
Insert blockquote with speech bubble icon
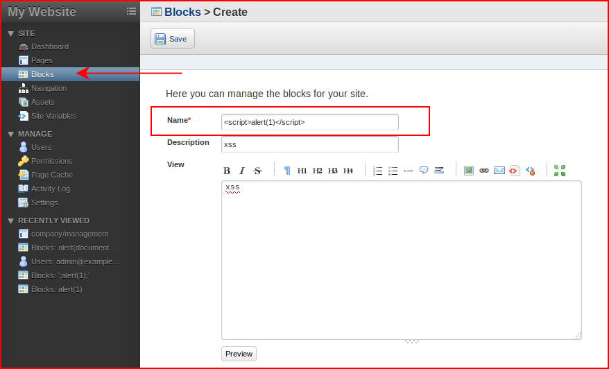pos(424,170)
